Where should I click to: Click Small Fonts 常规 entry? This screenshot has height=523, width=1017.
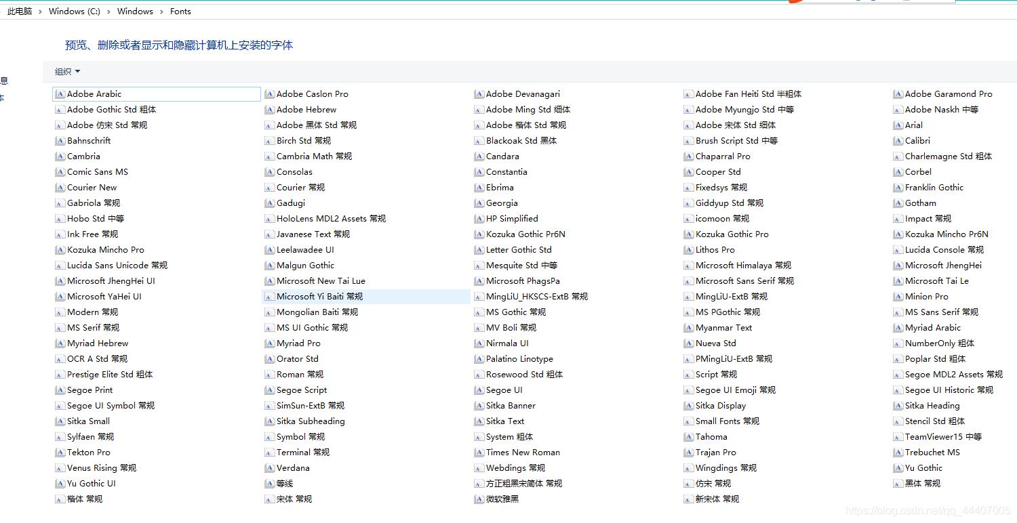tap(727, 421)
